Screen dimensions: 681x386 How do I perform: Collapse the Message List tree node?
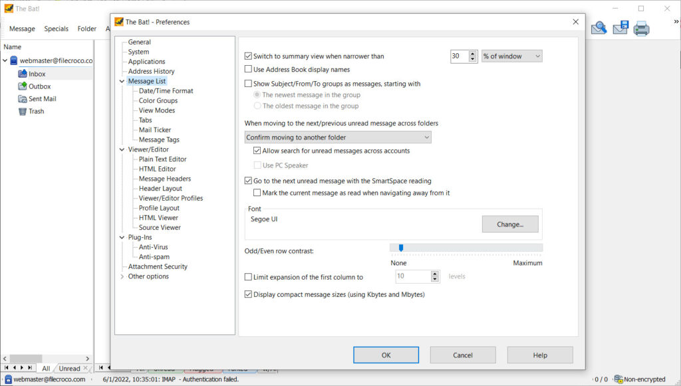click(x=122, y=81)
